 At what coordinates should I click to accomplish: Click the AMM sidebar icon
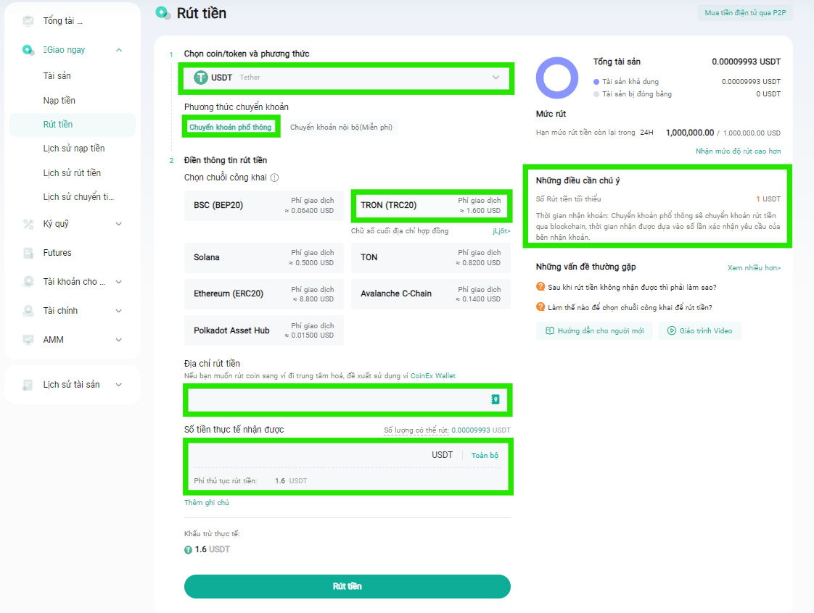pyautogui.click(x=28, y=340)
